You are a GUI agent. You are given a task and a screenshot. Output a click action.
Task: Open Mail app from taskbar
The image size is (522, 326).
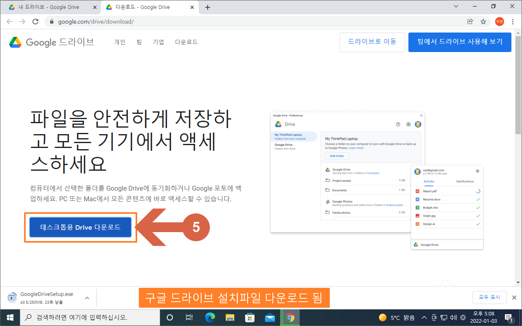click(270, 317)
